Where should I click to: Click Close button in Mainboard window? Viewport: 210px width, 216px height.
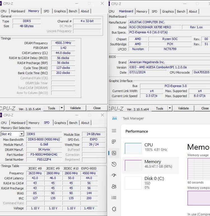click(x=203, y=108)
